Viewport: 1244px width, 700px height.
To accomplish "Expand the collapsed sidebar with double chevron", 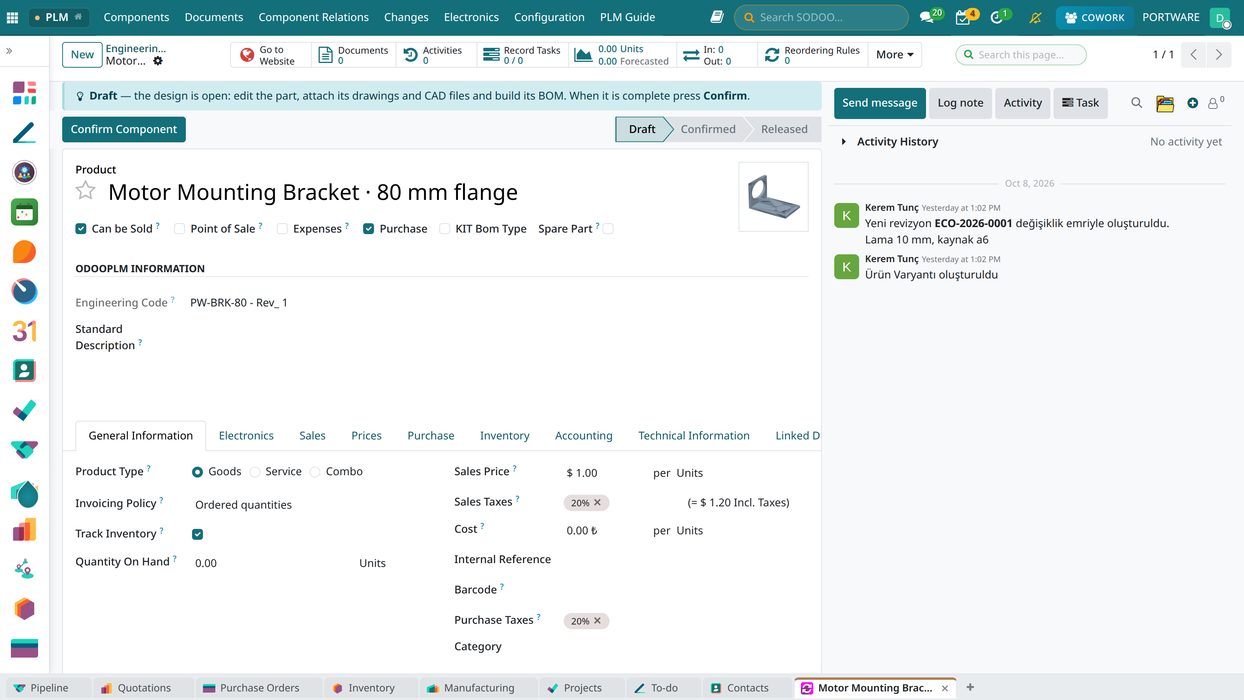I will [9, 51].
